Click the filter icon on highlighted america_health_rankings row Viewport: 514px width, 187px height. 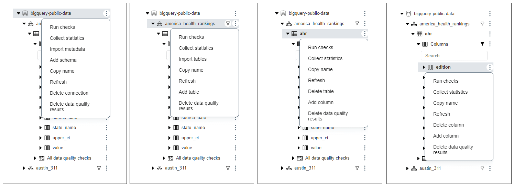pyautogui.click(x=228, y=23)
